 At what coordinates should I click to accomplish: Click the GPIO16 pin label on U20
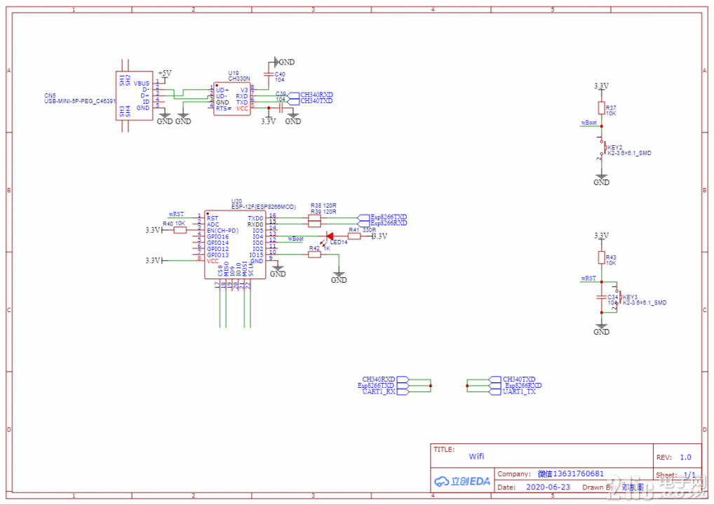point(217,237)
